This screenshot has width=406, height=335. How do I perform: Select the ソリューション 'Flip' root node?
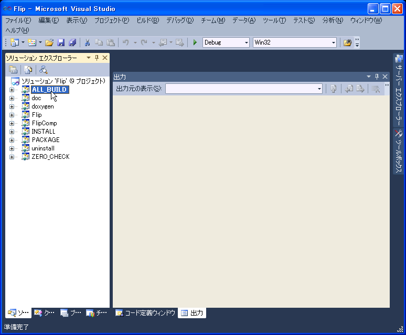click(x=63, y=81)
